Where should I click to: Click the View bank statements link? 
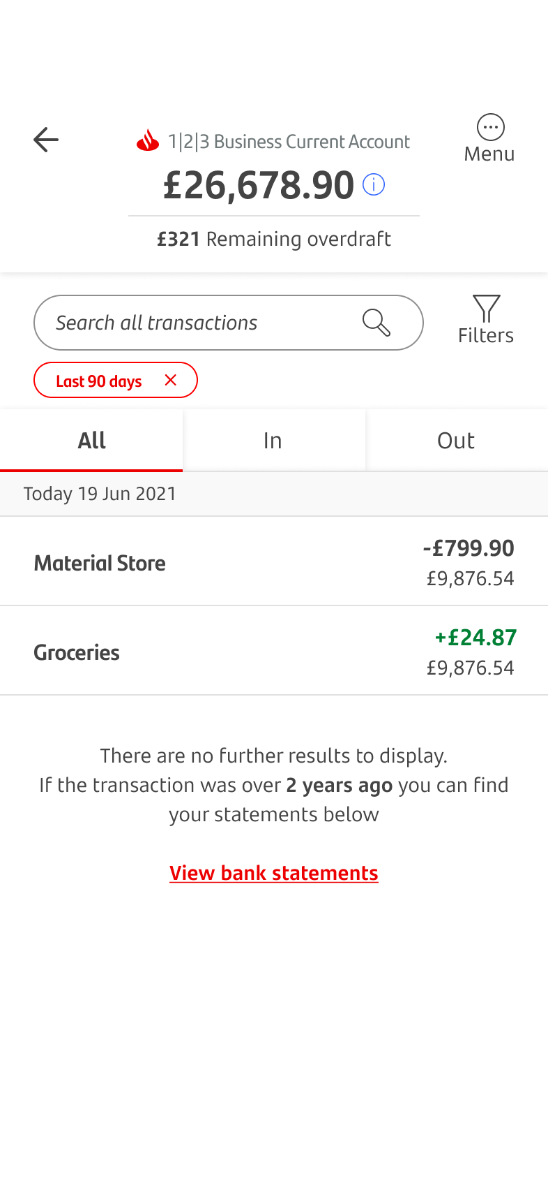pos(274,873)
